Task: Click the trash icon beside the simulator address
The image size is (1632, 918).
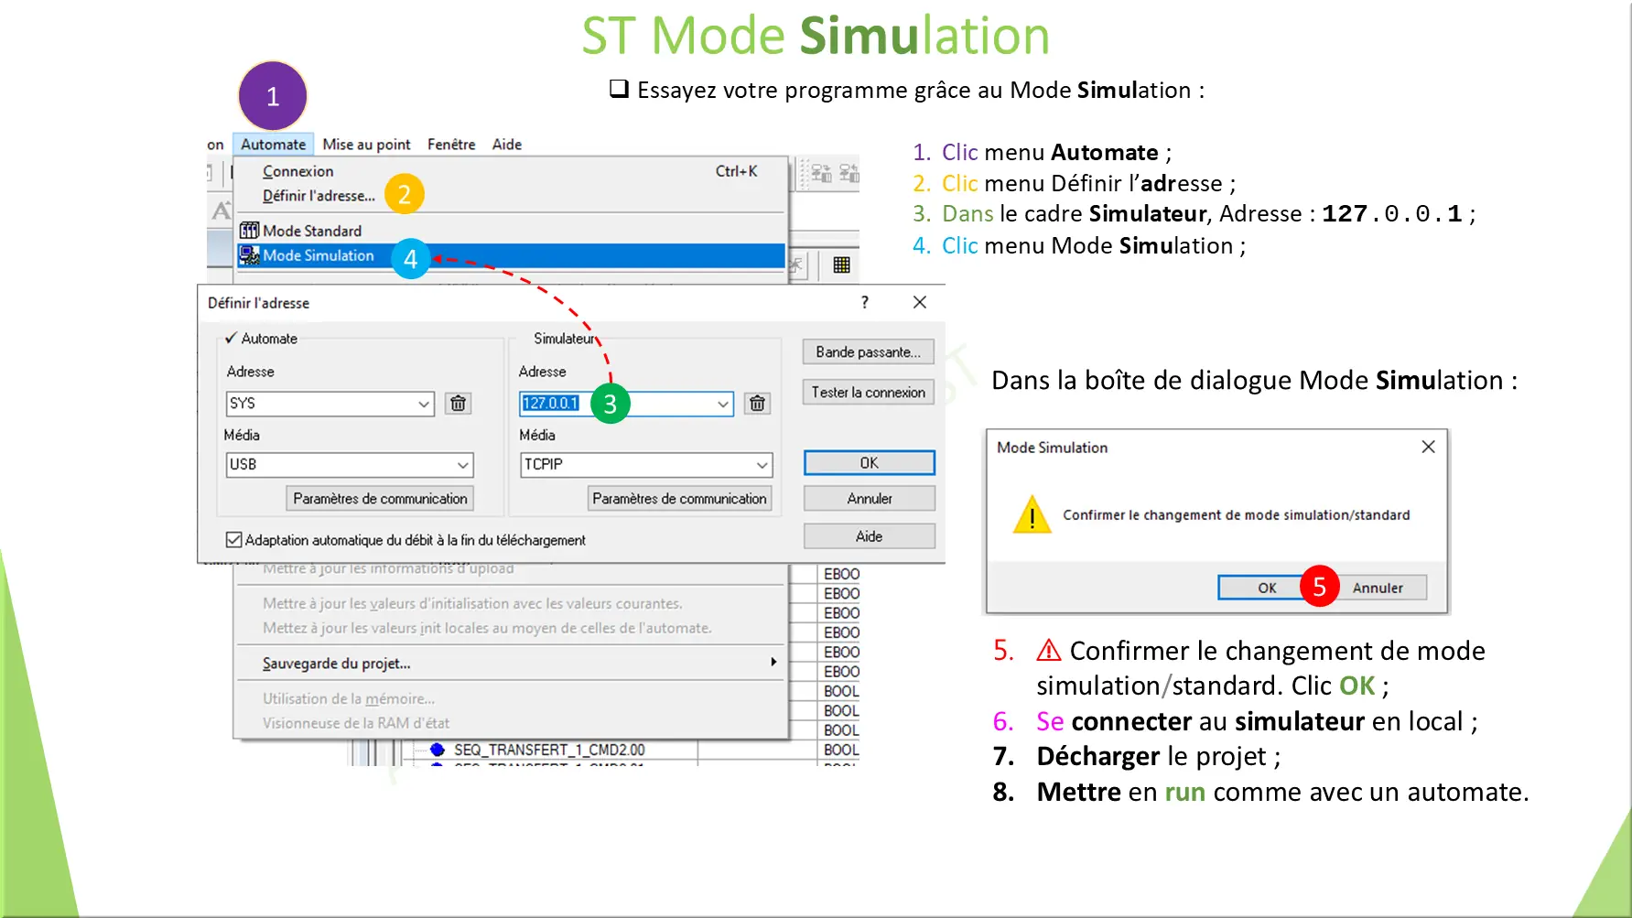Action: point(756,403)
